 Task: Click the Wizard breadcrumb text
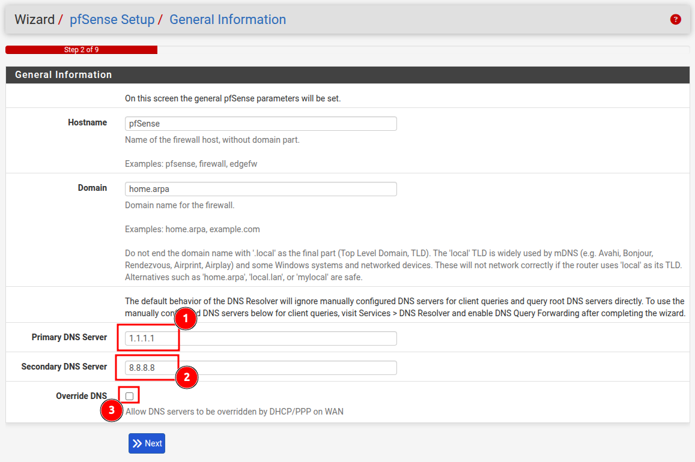pos(35,19)
